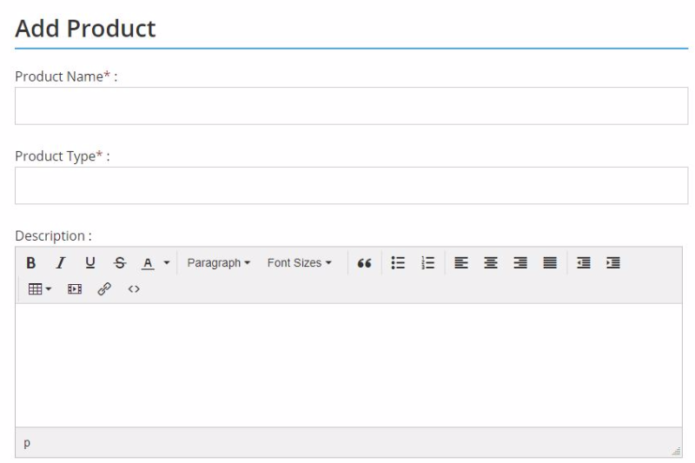695x463 pixels.
Task: Underline the selected text
Action: pos(90,262)
